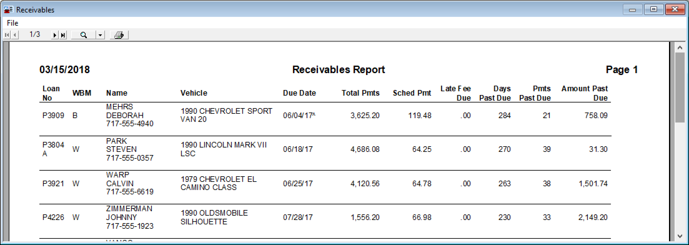Click the Vehicle column header
Screen dimensions: 689x245
click(194, 93)
